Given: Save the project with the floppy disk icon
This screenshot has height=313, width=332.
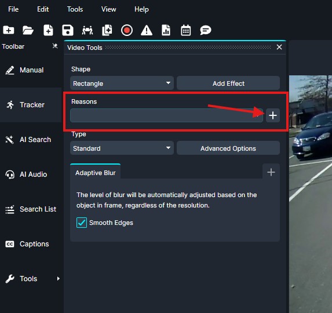Looking at the screenshot, I should pos(68,30).
